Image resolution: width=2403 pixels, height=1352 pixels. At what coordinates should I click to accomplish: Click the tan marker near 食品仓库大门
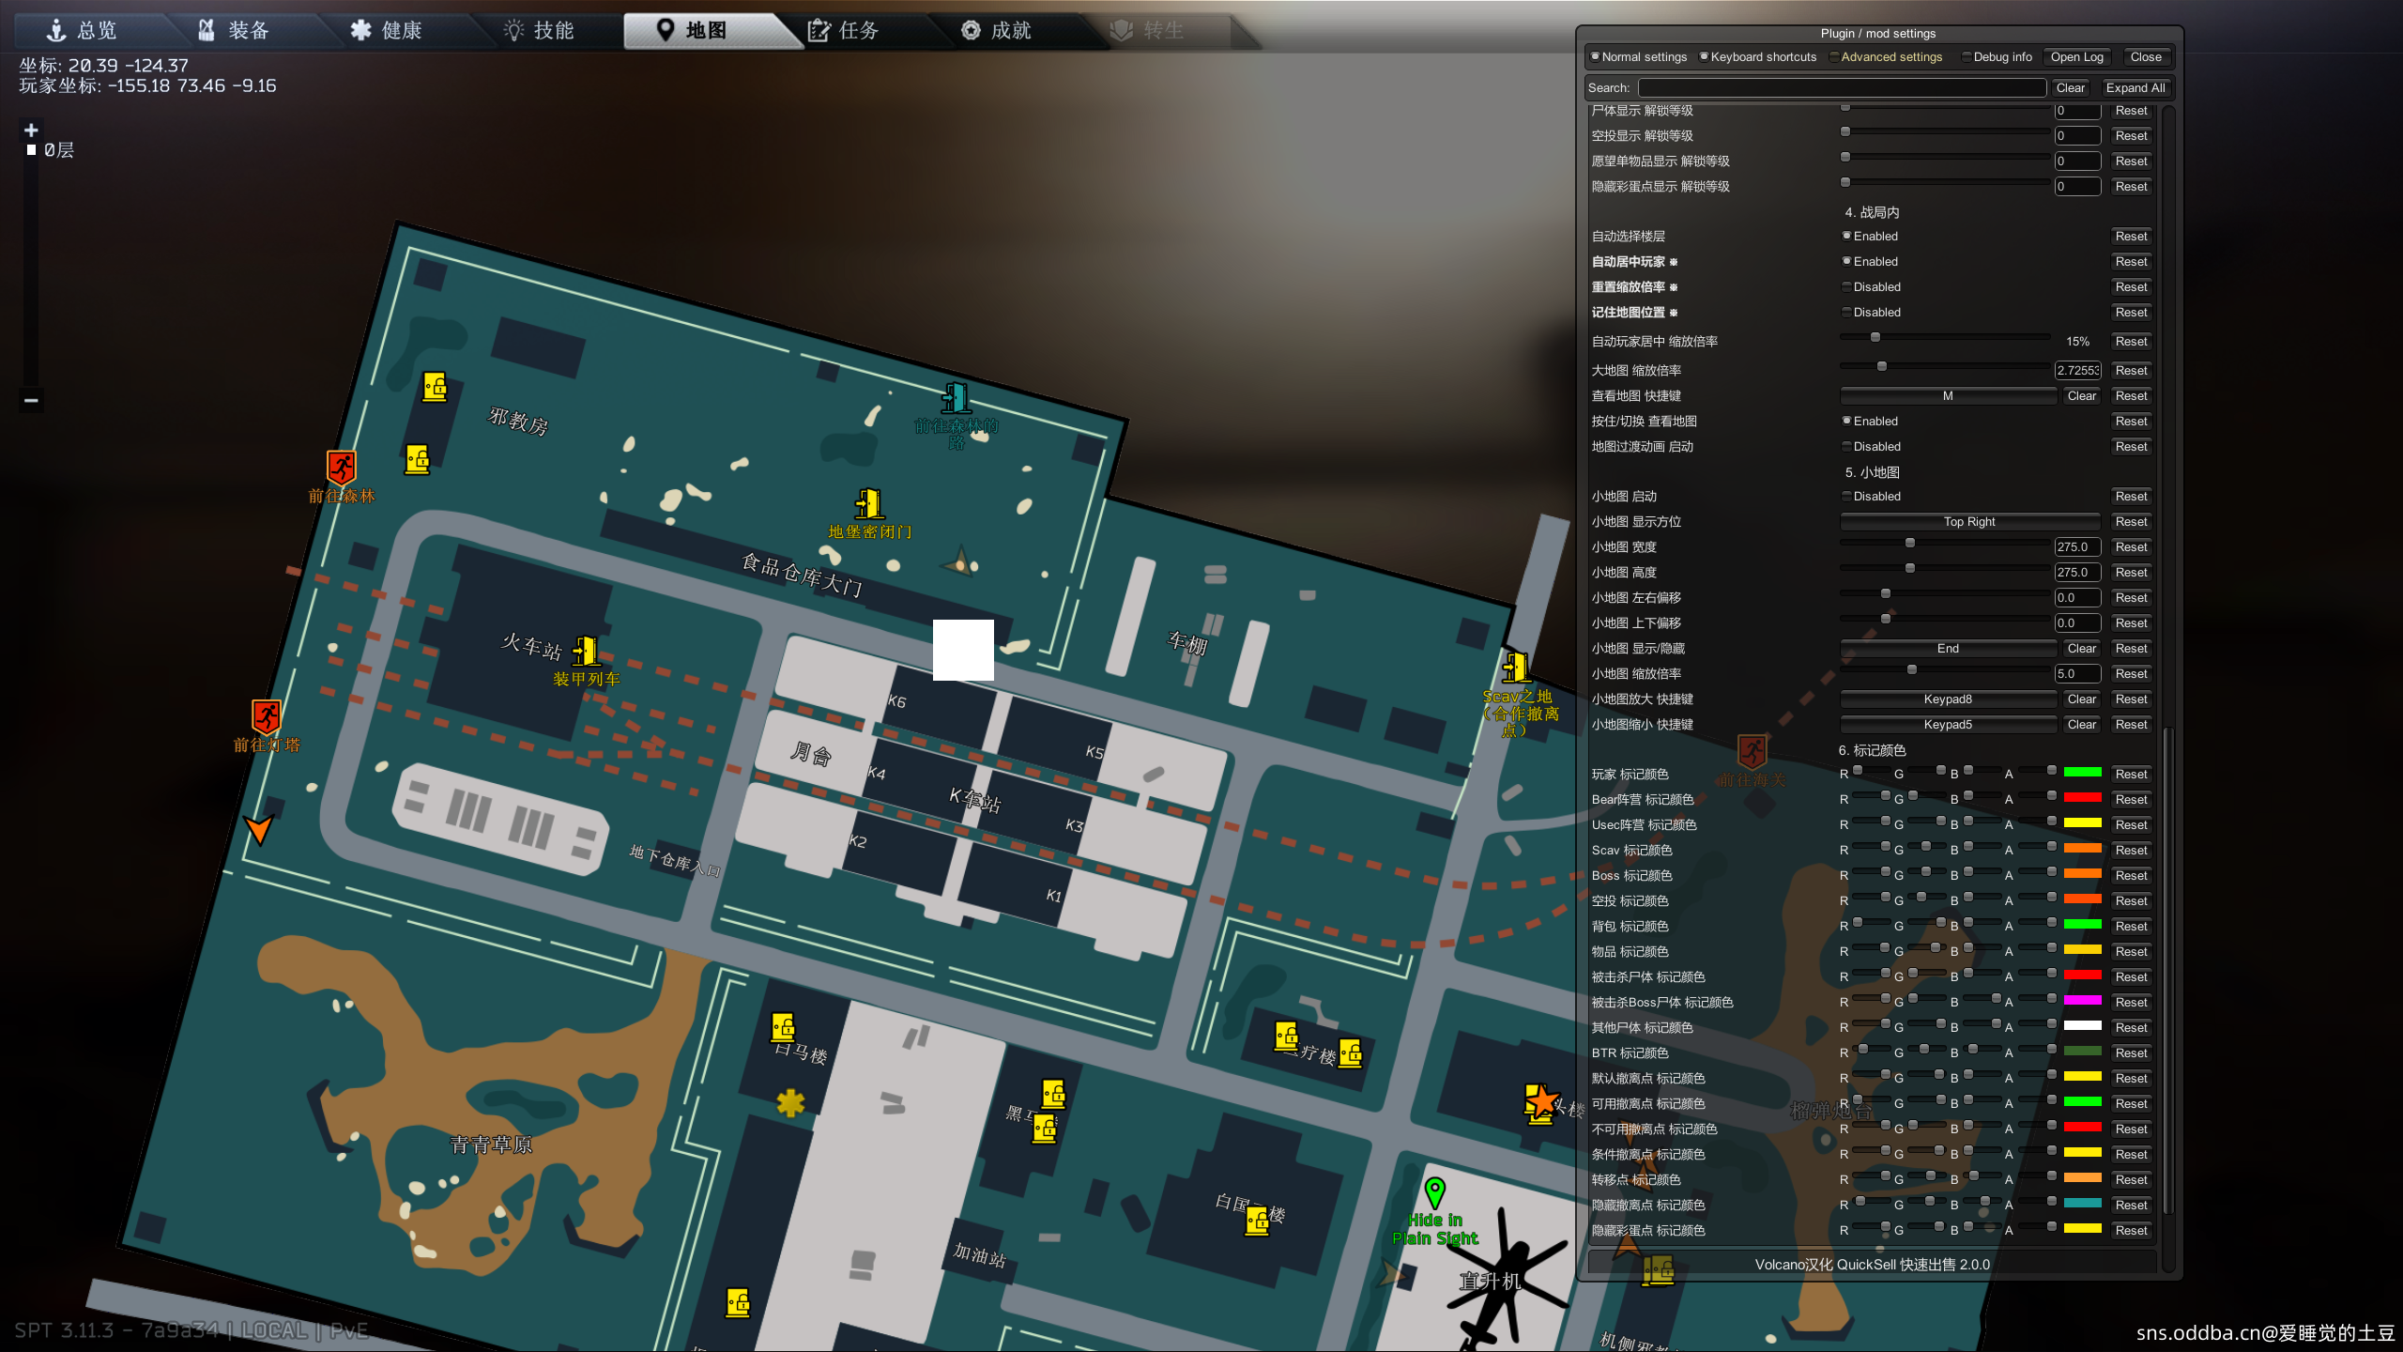959,561
